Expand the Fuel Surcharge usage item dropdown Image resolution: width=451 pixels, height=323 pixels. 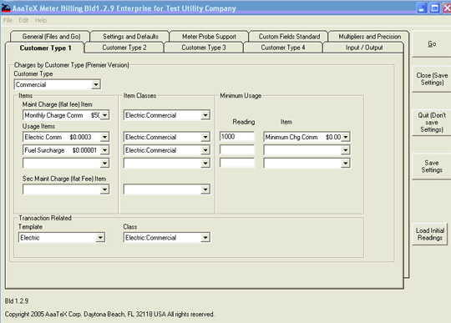click(104, 150)
